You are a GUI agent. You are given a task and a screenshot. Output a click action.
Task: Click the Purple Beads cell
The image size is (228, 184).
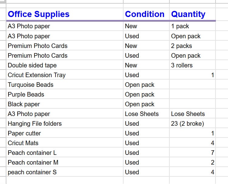click(65, 94)
